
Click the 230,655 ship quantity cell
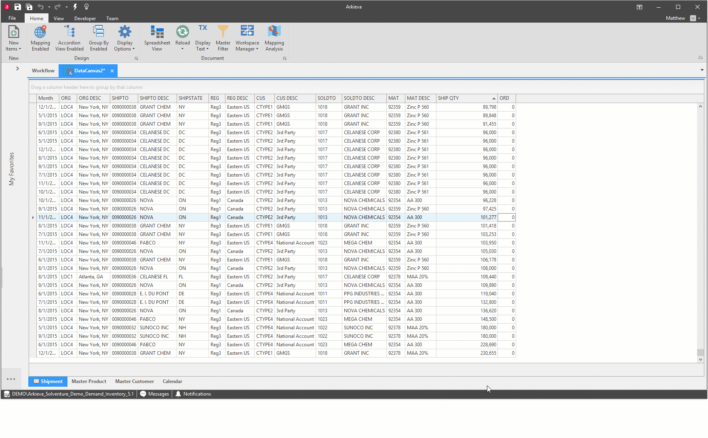tap(467, 353)
